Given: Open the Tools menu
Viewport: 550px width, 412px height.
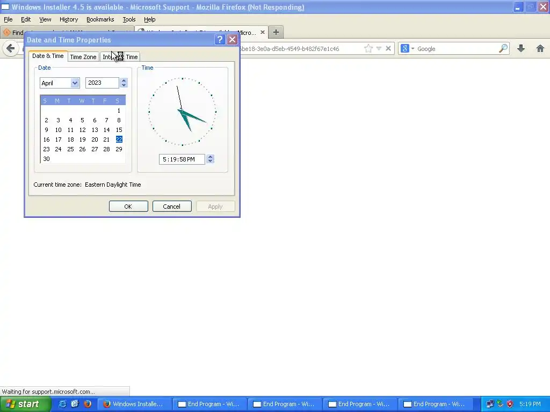Looking at the screenshot, I should click(129, 19).
